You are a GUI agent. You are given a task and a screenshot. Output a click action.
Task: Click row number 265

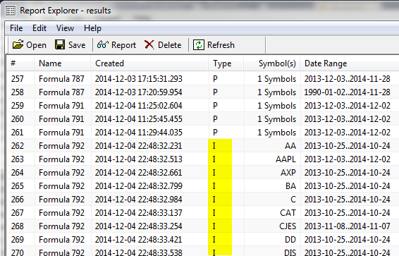18,186
